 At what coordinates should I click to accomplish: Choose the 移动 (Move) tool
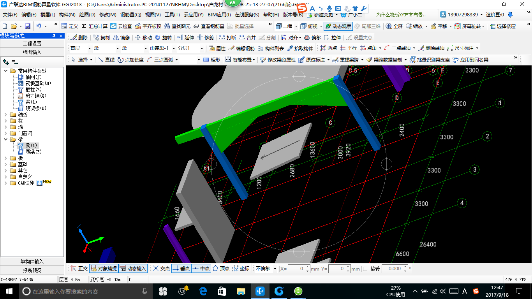coord(143,38)
